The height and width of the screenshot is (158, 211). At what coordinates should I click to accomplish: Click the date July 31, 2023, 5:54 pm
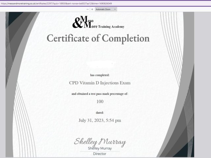100,120
